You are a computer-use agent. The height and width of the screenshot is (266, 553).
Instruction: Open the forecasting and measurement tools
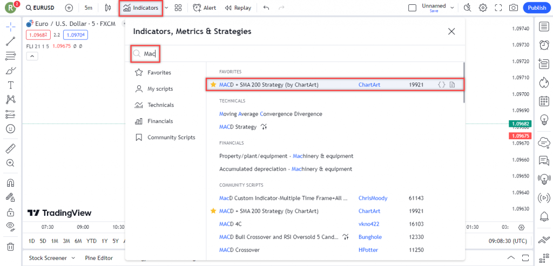point(11,114)
